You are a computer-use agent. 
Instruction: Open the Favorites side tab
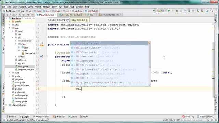3,89
